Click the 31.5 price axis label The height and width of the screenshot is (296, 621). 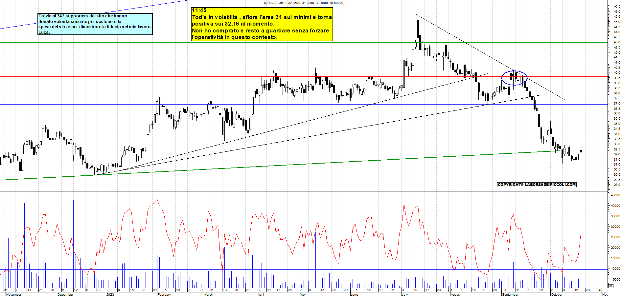[x=617, y=159]
